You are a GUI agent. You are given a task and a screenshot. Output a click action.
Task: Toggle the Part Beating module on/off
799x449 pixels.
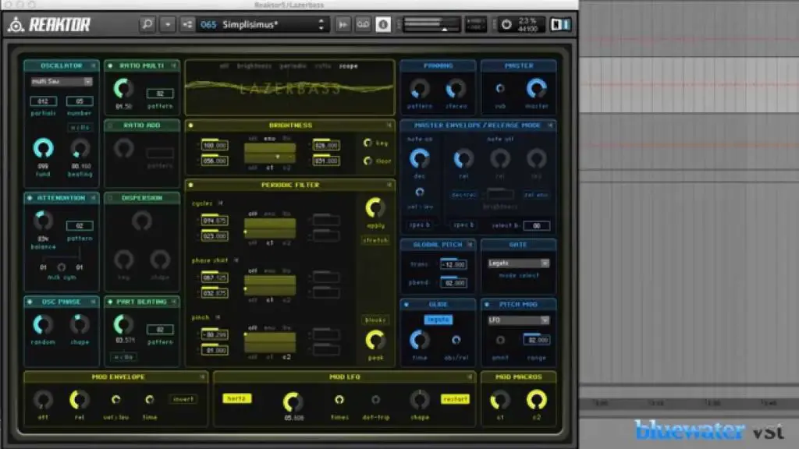[111, 302]
